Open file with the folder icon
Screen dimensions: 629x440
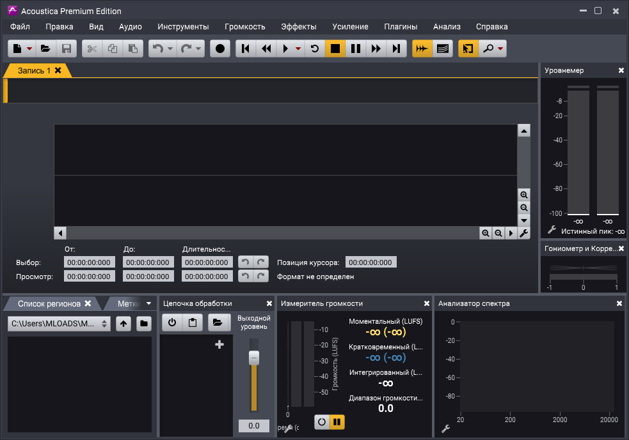[x=45, y=49]
